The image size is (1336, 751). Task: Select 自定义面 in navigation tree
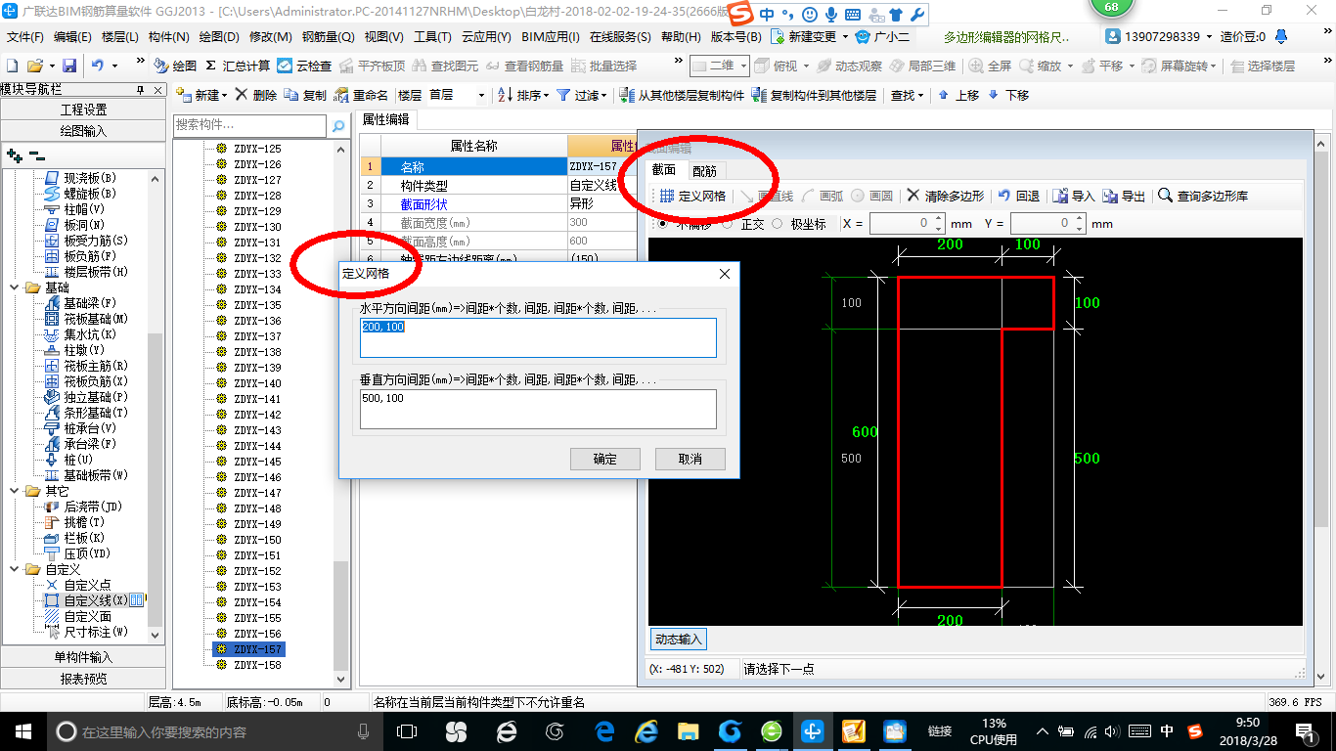pos(87,616)
